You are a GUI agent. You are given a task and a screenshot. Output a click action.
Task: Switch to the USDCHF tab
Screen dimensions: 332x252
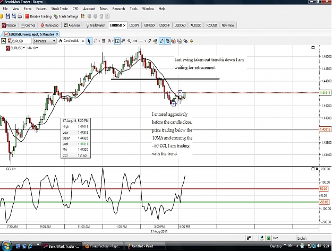(x=165, y=25)
